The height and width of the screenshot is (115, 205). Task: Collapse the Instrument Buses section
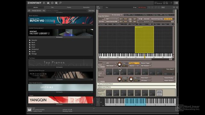coord(100,84)
